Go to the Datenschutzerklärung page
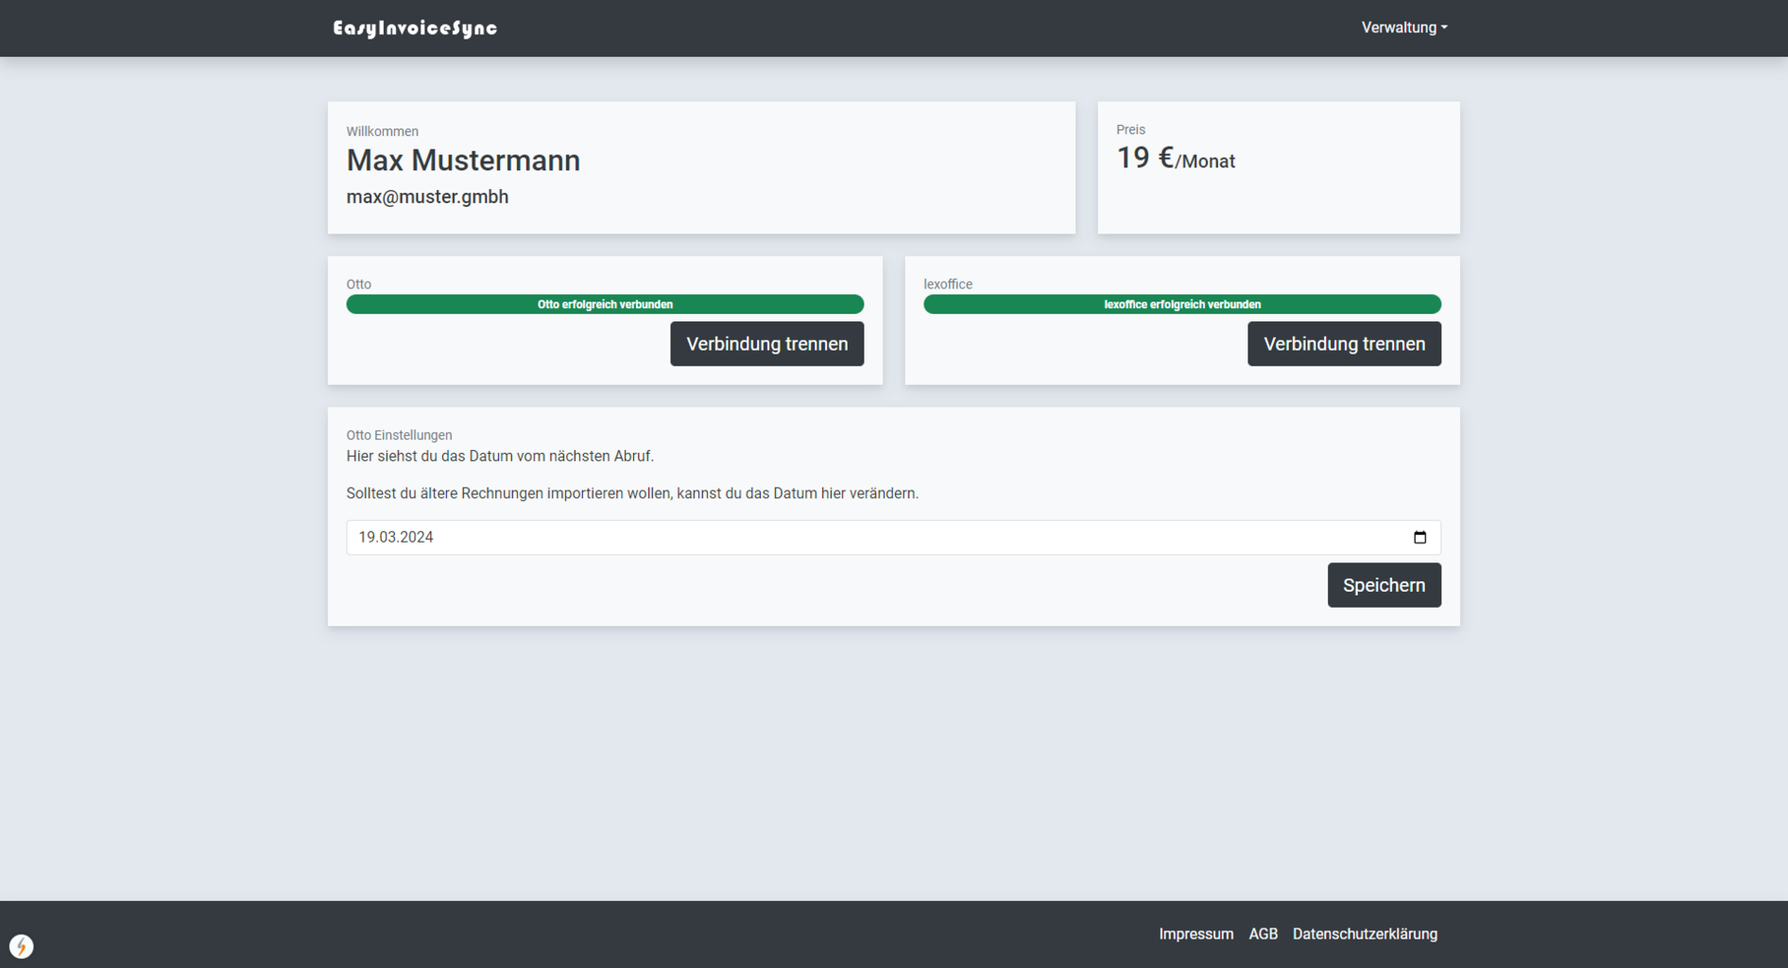 point(1365,934)
